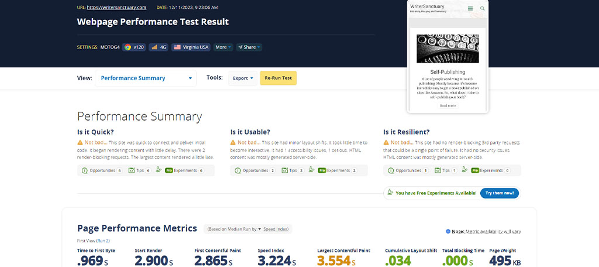This screenshot has height=267, width=599.
Task: Click the Cumulative Layout Shift metric label
Action: [x=411, y=251]
